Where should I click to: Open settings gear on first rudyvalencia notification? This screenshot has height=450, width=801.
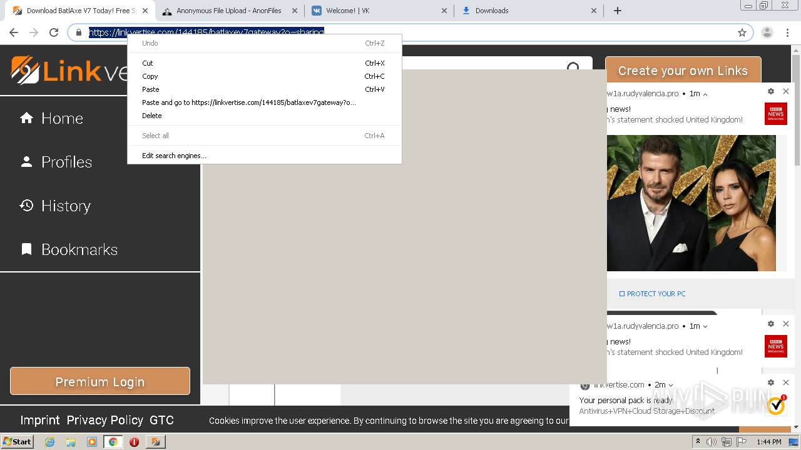[771, 91]
